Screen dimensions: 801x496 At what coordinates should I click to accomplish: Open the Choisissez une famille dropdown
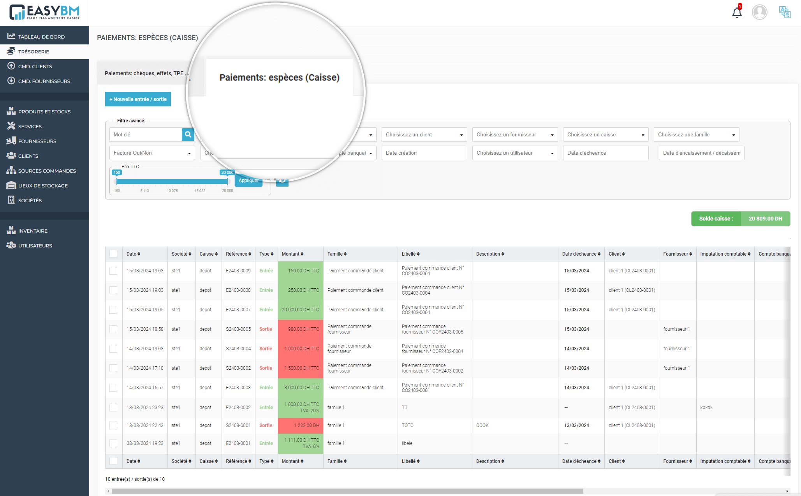pos(696,134)
